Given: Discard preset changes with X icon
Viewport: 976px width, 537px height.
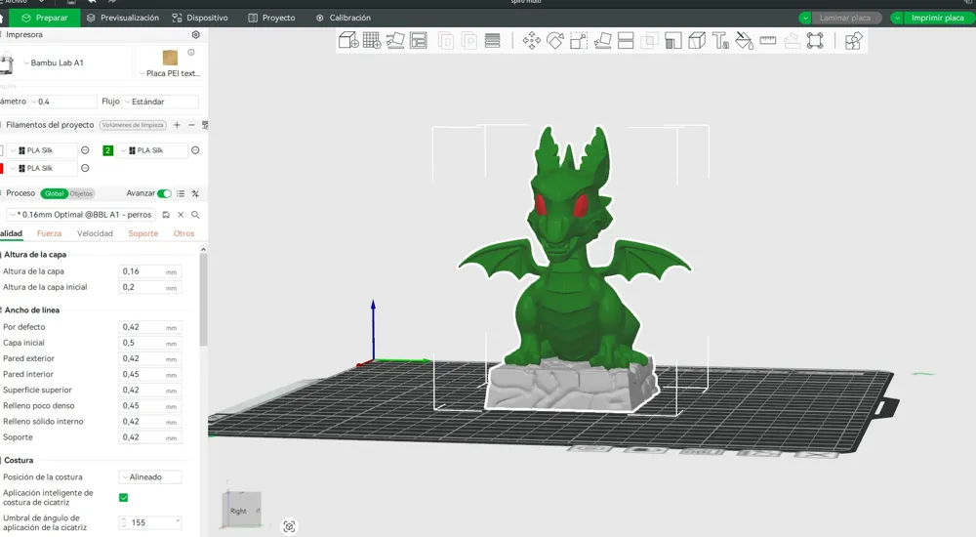Looking at the screenshot, I should pyautogui.click(x=181, y=215).
